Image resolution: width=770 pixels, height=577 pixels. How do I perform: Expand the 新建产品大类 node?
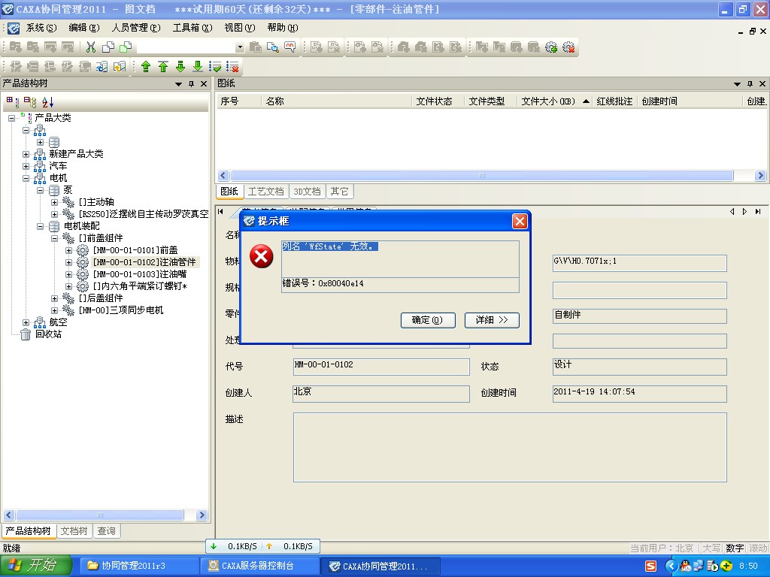(x=26, y=154)
